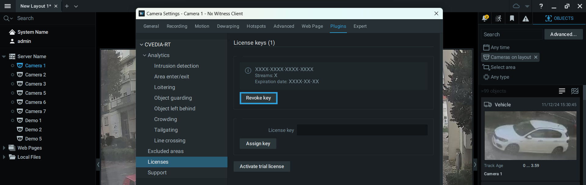Open the Support section
The image size is (586, 185).
157,173
